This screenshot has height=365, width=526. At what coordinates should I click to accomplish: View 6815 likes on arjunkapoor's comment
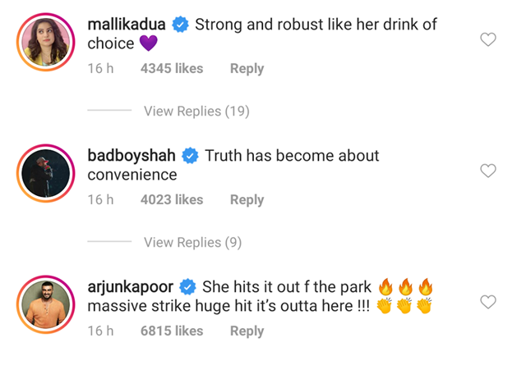172,331
